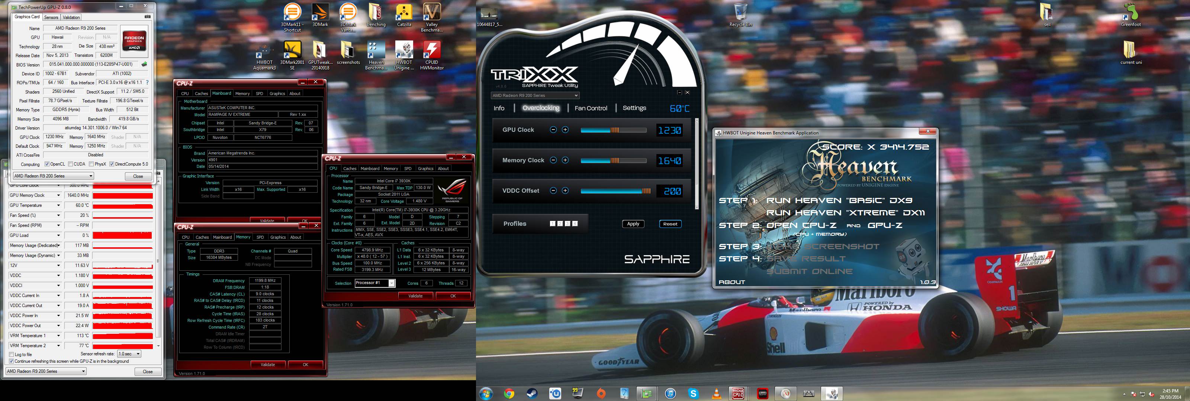1190x401 pixels.
Task: Open Steam from the taskbar
Action: coord(532,394)
